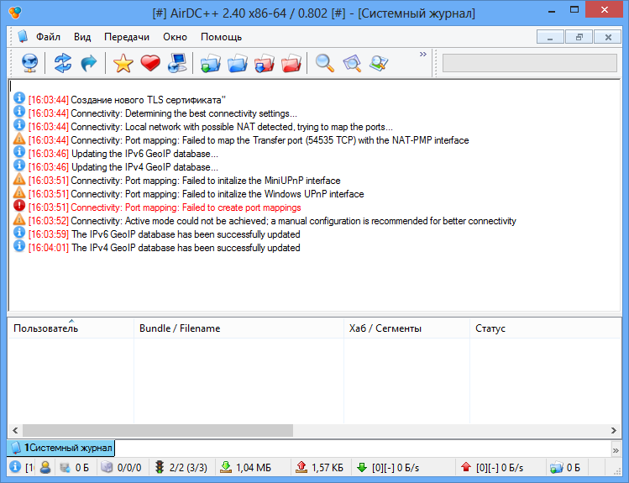Screen dimensions: 629x483
Task: Click the red error icon at 16:03:51
Action: point(18,206)
